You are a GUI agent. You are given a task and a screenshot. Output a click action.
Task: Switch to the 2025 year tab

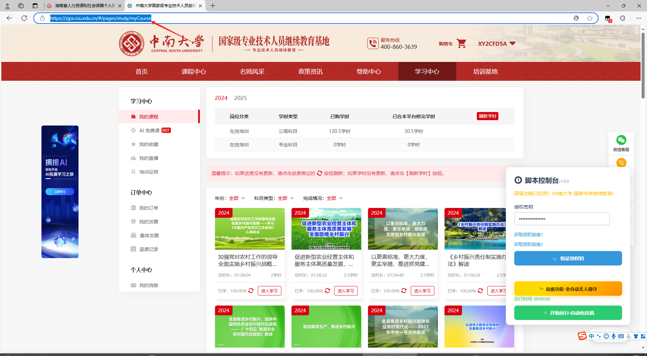tap(240, 98)
